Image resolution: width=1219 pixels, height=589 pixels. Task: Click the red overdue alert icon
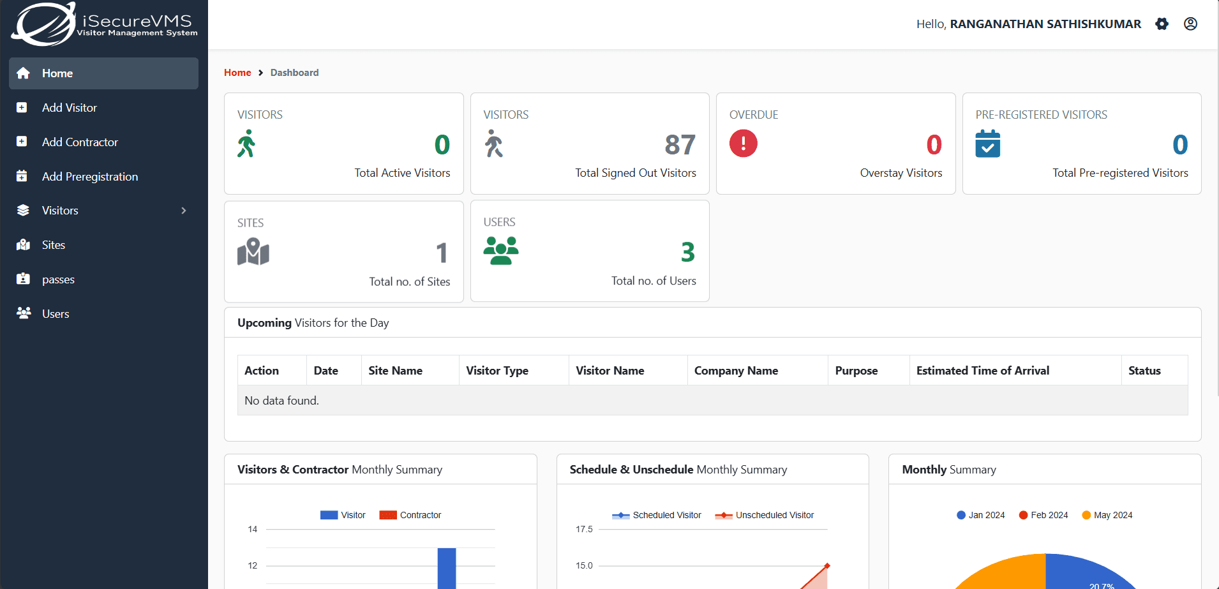coord(743,144)
